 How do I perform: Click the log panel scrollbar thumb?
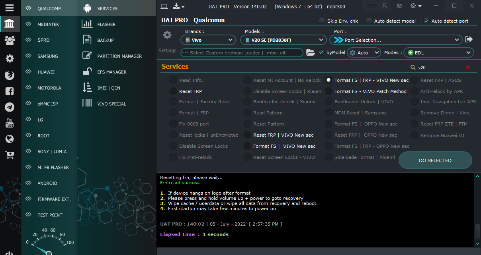(x=477, y=231)
